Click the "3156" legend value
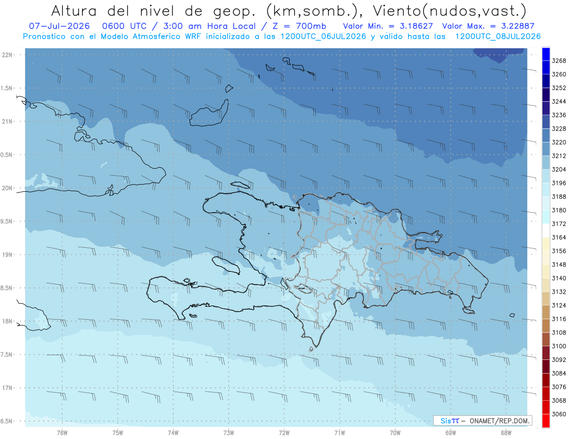568x439 pixels. (559, 251)
